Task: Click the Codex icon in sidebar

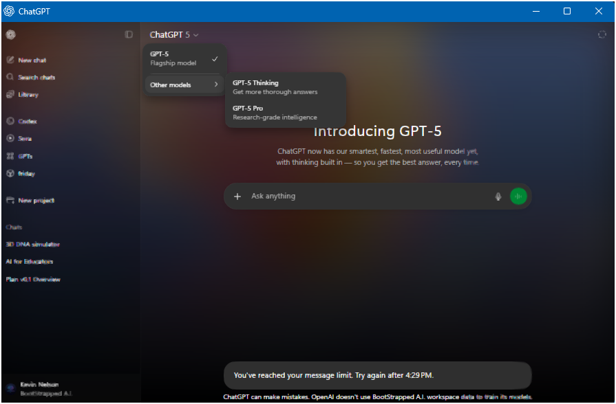Action: pos(10,121)
